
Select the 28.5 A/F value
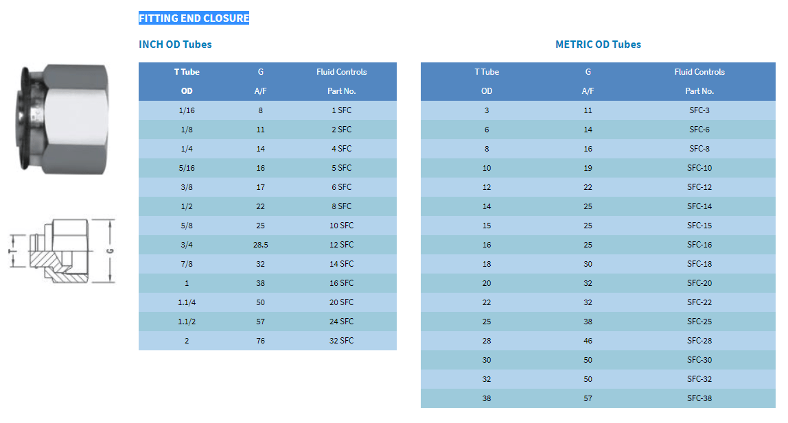point(260,245)
